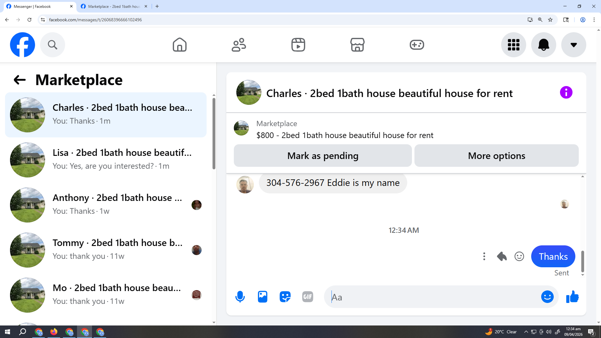Expand the account dropdown arrow
Image resolution: width=601 pixels, height=338 pixels.
click(573, 45)
